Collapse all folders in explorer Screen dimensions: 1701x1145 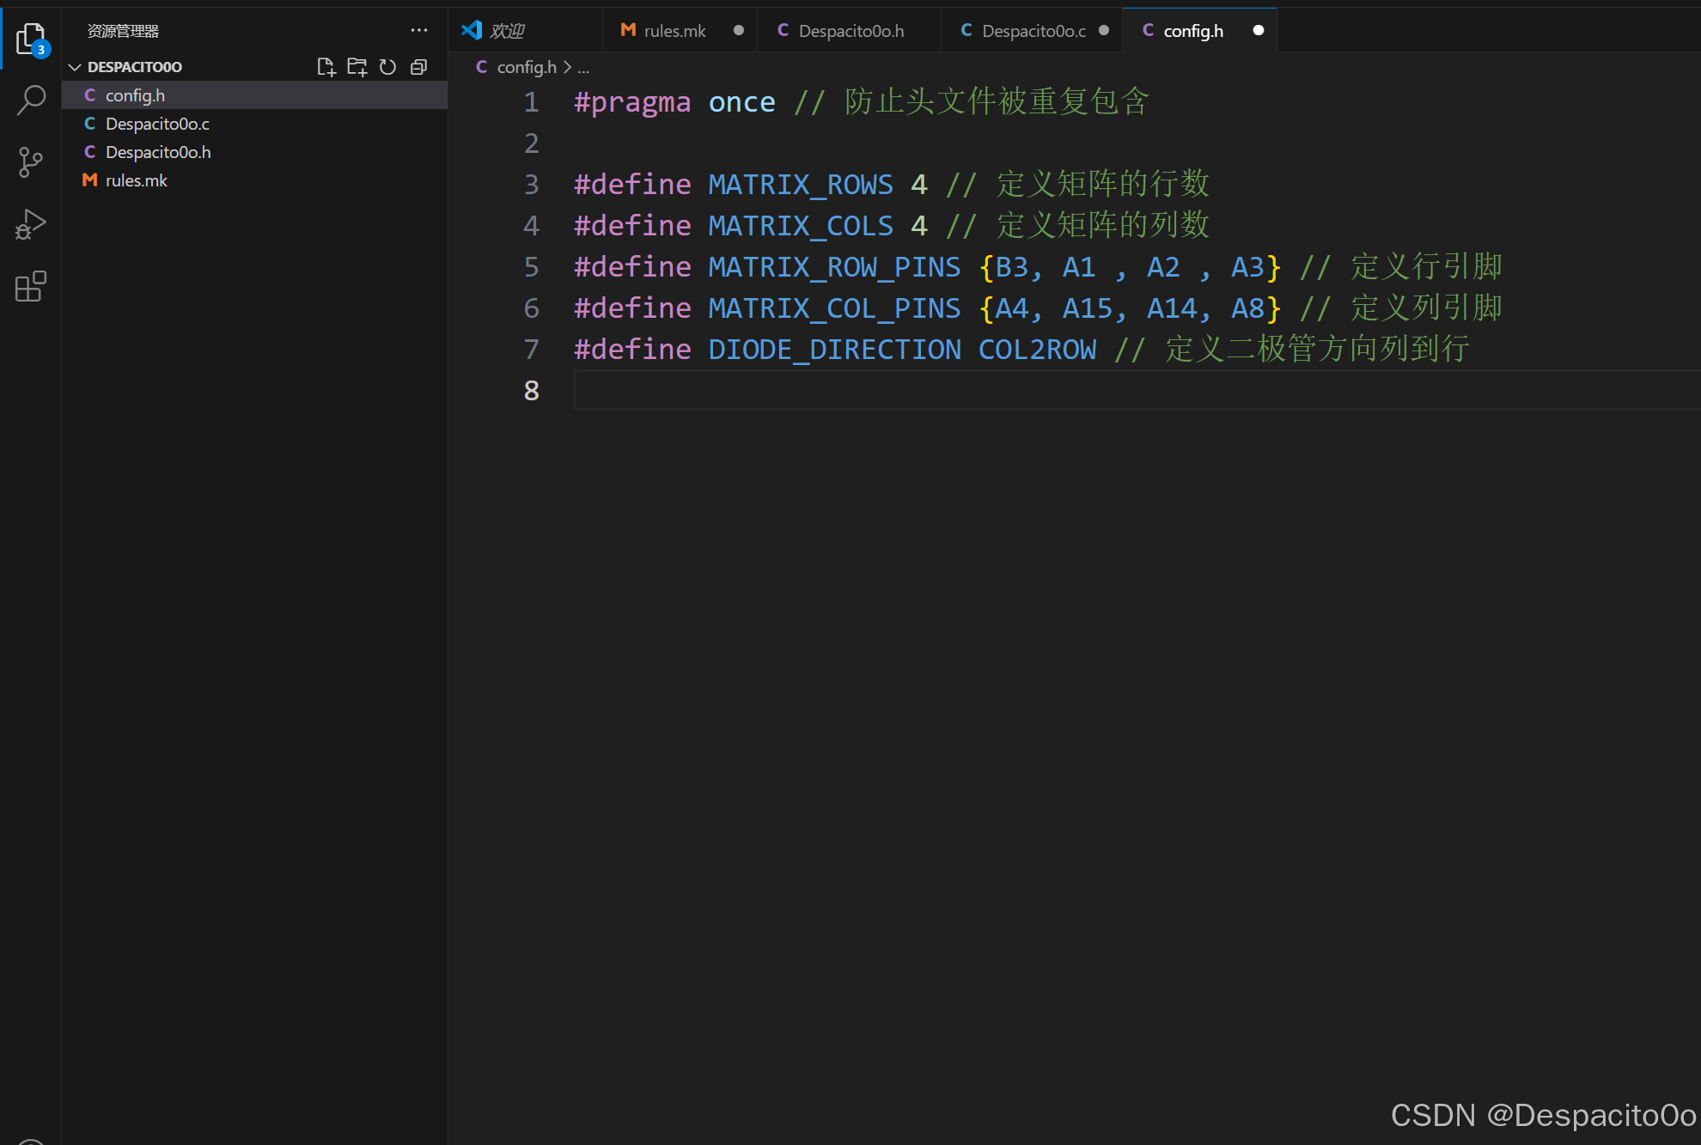tap(419, 67)
